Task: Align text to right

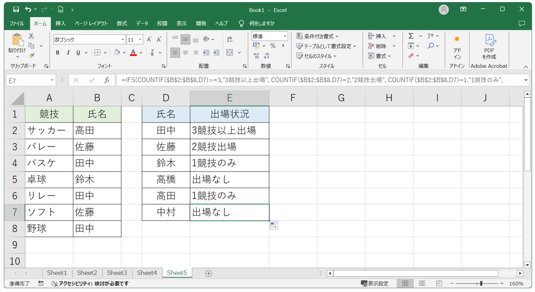Action: click(x=196, y=53)
